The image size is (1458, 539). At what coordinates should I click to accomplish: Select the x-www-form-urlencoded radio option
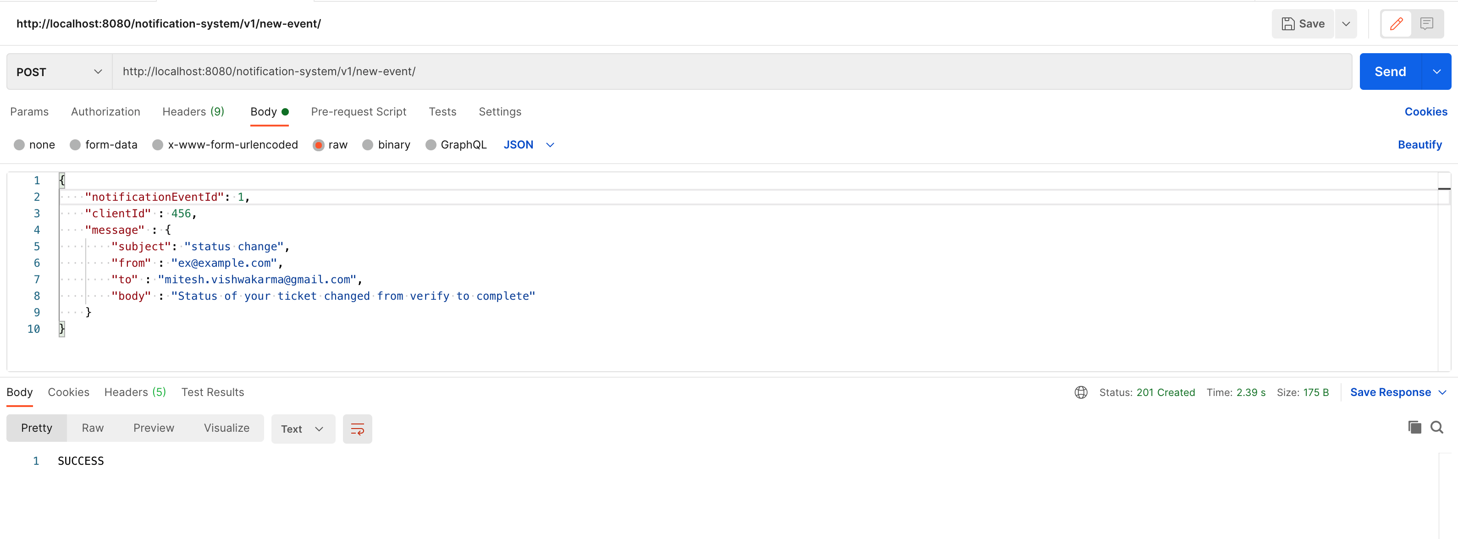[158, 145]
